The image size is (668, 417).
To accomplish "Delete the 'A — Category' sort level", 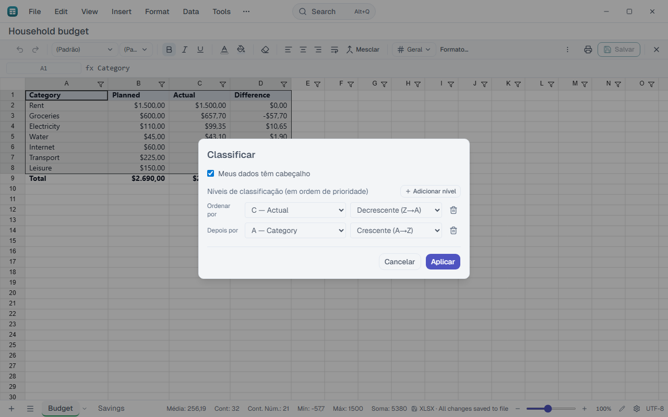I will click(454, 230).
